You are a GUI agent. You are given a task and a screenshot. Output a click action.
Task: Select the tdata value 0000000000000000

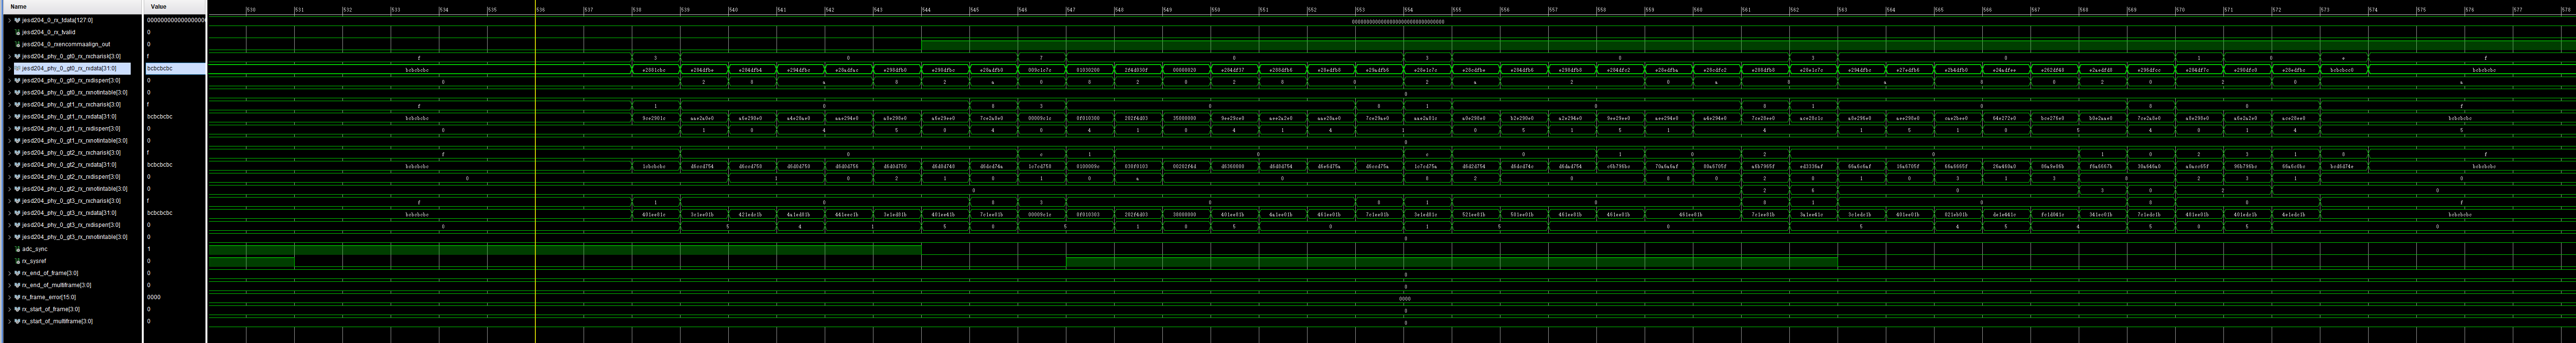(176, 20)
